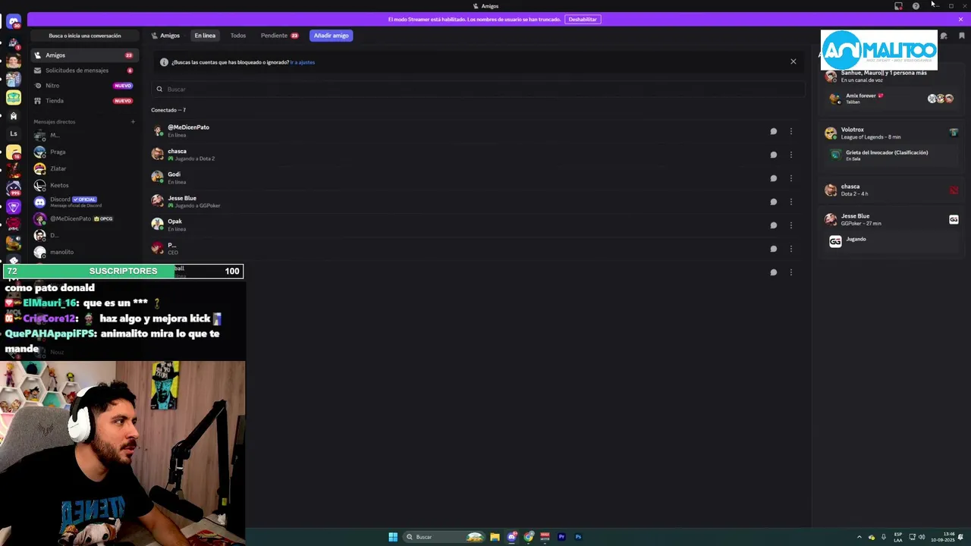The image size is (971, 546).
Task: Message Jesse Blue chat bubble icon in friends list
Action: [x=774, y=202]
